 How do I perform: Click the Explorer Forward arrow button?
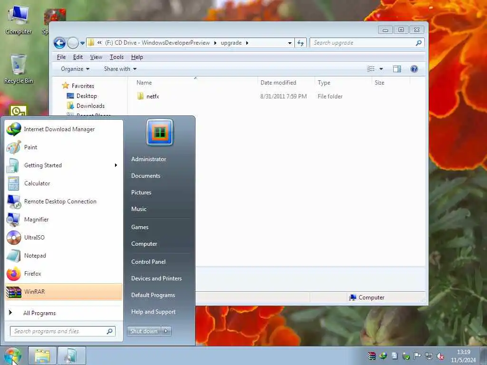coord(73,43)
